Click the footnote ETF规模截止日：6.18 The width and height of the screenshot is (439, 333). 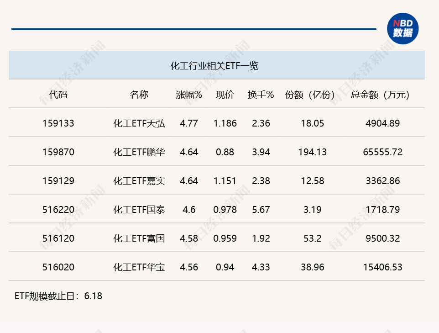pyautogui.click(x=58, y=296)
